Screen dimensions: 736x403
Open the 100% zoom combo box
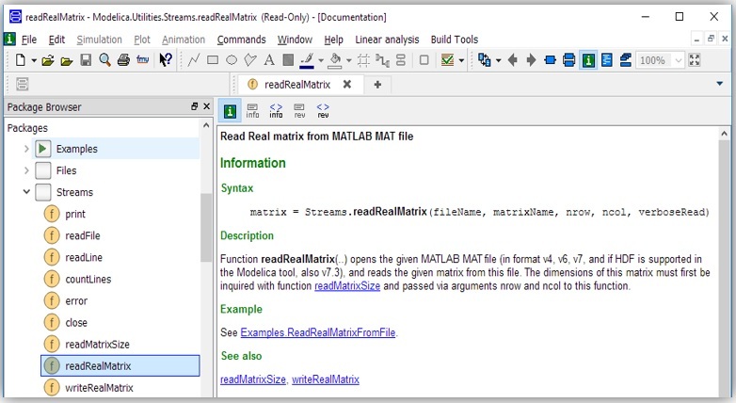click(660, 60)
